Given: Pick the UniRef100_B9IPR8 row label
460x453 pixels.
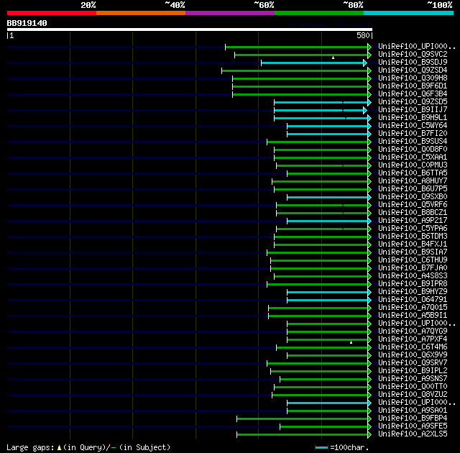Looking at the screenshot, I should [413, 284].
